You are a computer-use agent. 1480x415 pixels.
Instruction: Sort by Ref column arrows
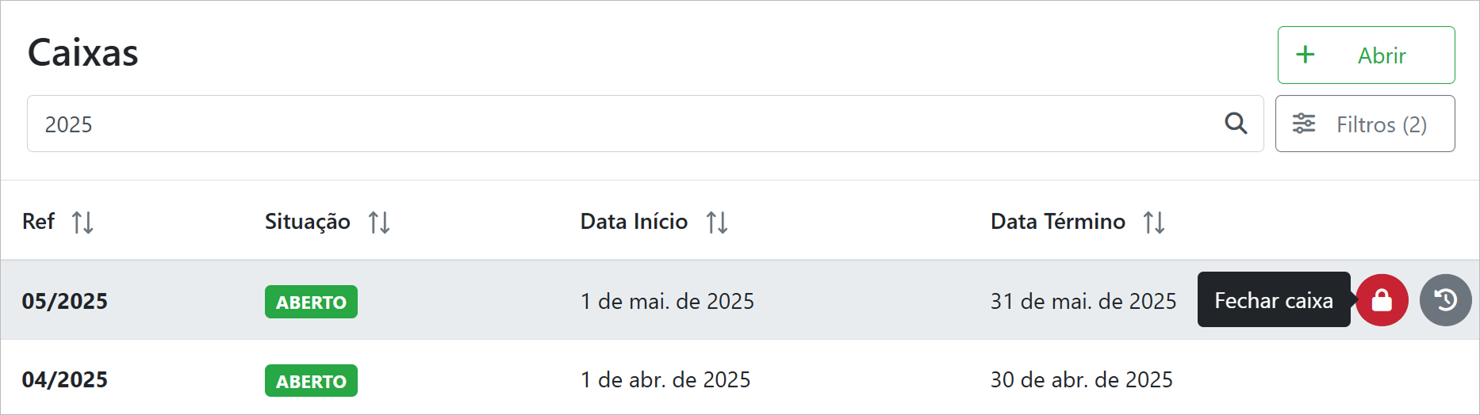click(82, 223)
